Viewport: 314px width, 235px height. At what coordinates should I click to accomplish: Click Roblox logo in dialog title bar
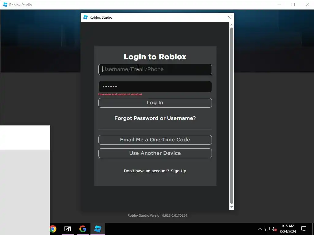[86, 17]
